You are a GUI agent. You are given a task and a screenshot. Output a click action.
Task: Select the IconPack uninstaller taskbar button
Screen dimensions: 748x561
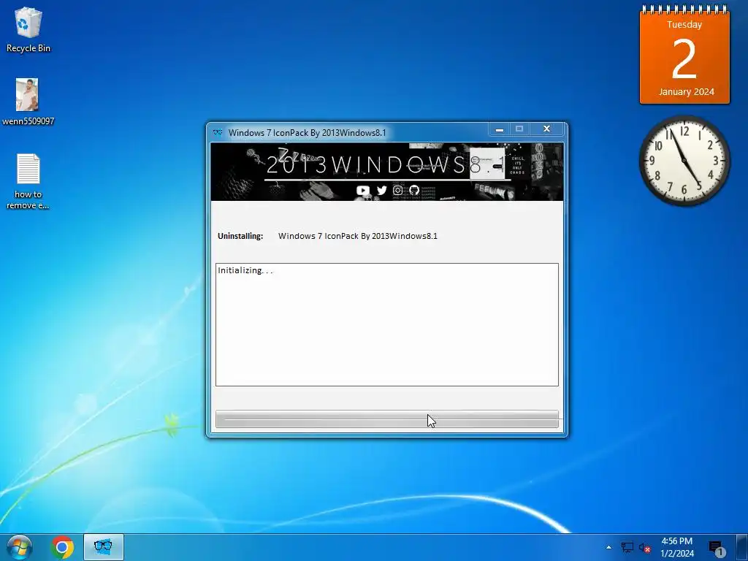tap(104, 547)
